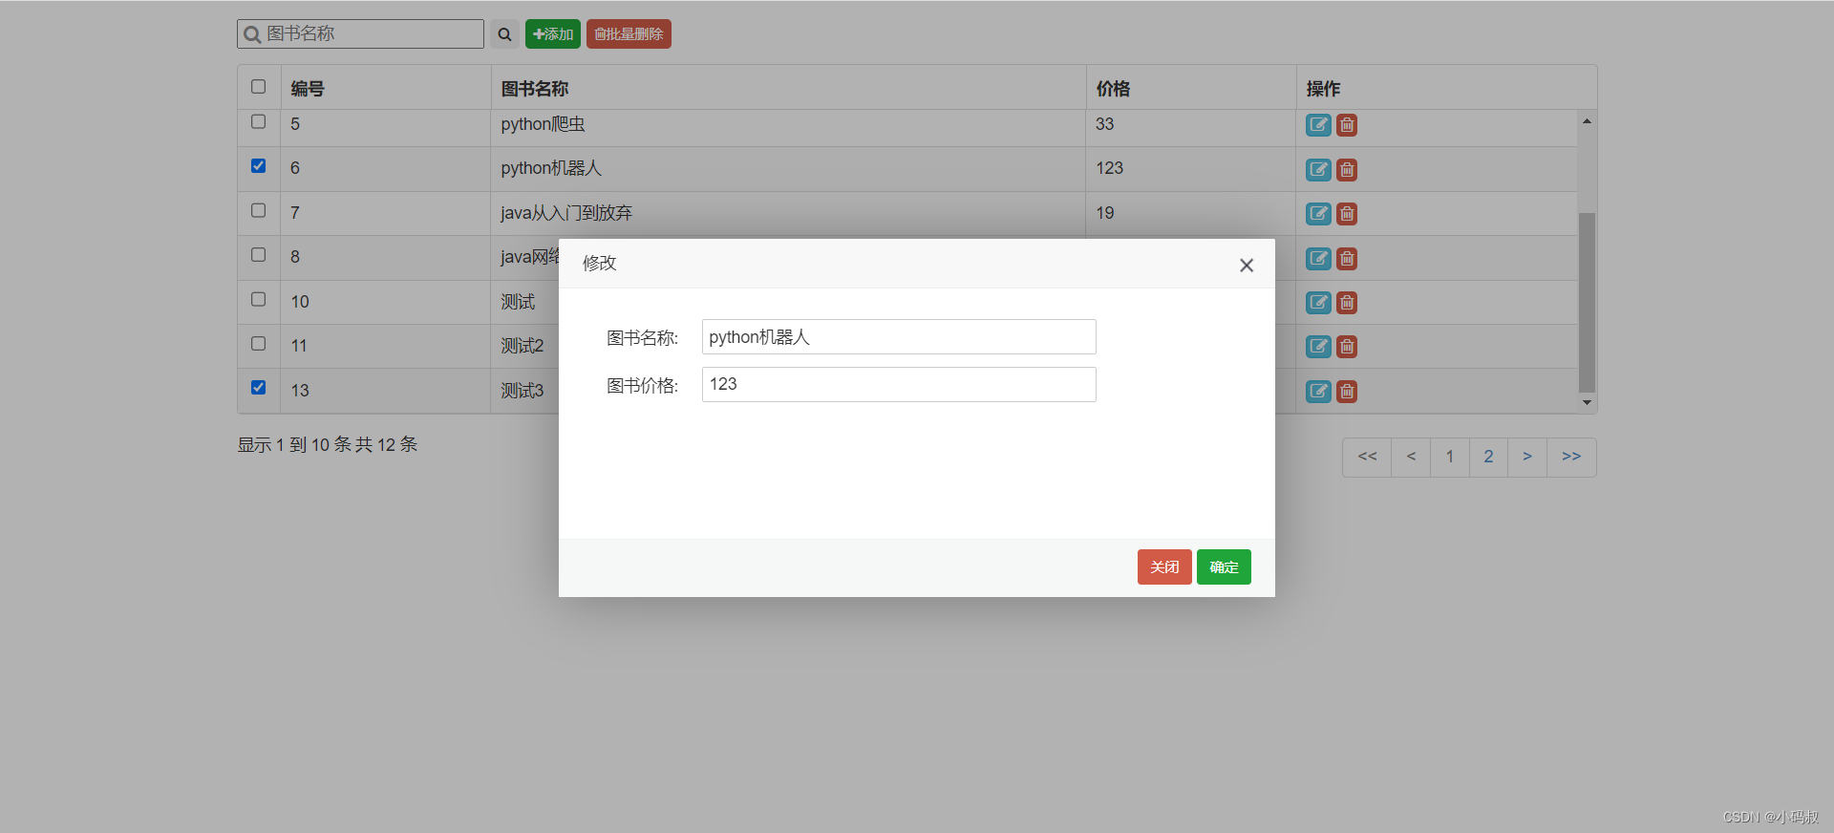
Task: Click the 图书价格 field in dialog
Action: [x=899, y=385]
